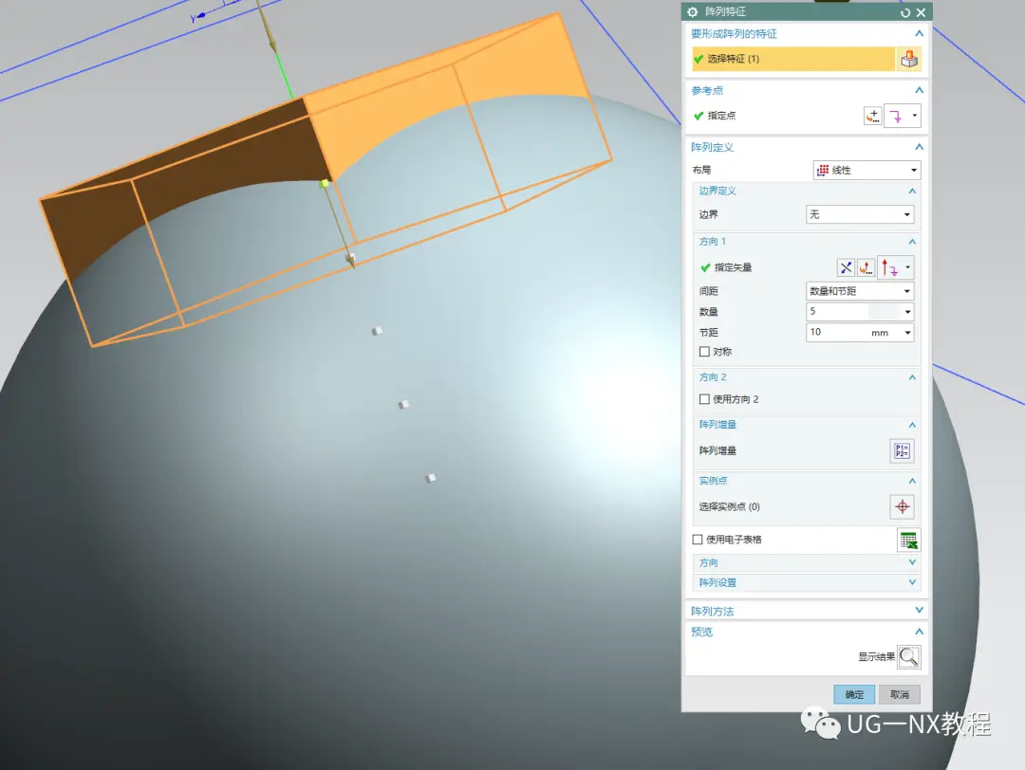Confirm with the 确定 button

point(854,694)
